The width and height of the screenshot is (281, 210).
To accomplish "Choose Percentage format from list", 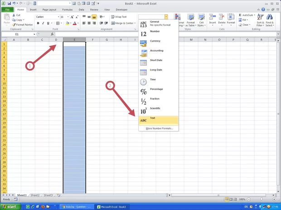I will click(159, 91).
